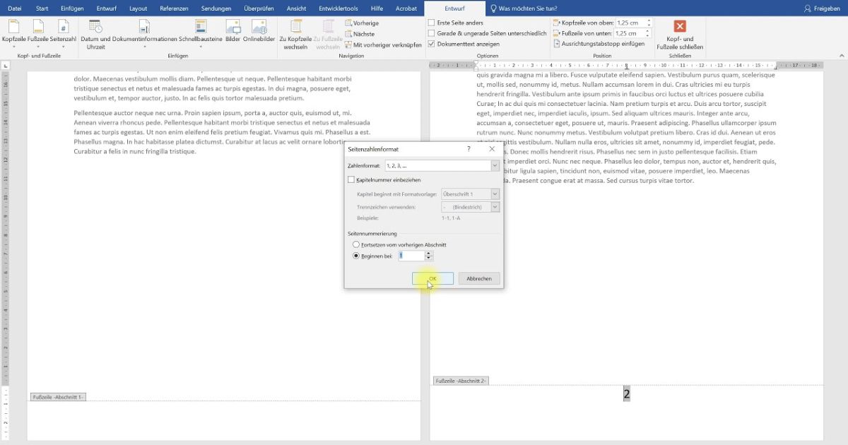Focus the Beginnen bei number field
The height and width of the screenshot is (445, 848).
coord(411,256)
